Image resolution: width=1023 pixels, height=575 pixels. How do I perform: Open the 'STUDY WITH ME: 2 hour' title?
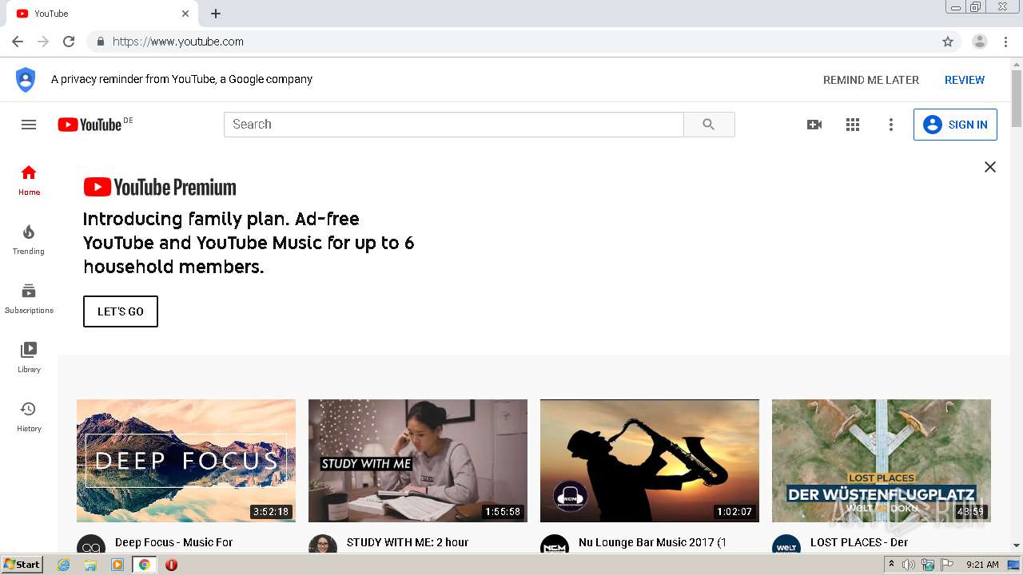coord(408,542)
